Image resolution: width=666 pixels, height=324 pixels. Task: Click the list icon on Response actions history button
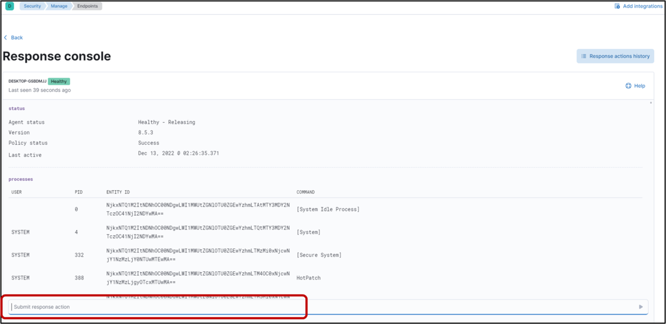(x=583, y=56)
